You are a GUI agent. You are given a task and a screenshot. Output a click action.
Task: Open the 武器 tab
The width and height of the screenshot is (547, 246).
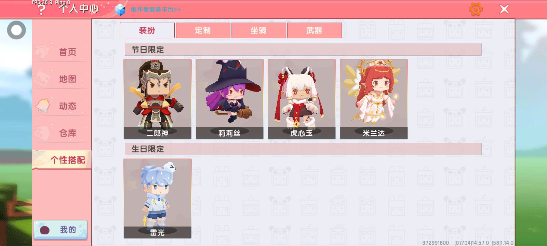pos(315,30)
